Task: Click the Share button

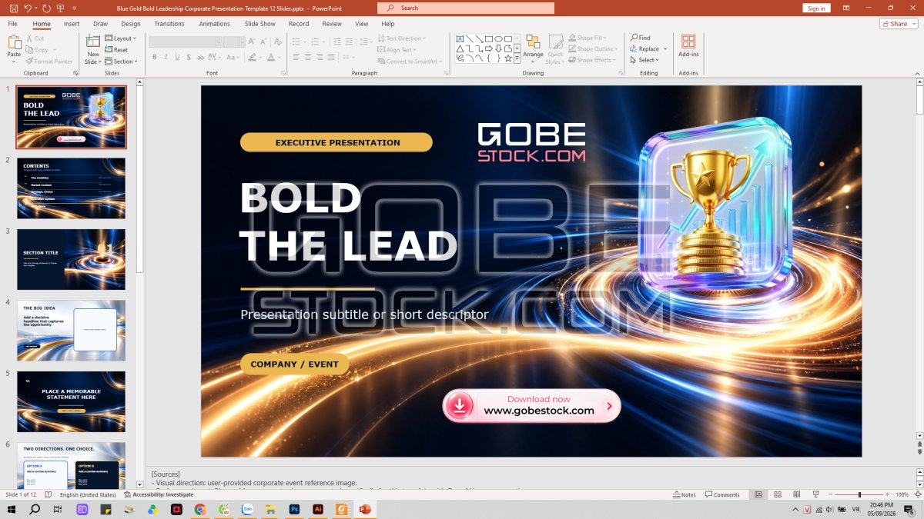Action: (899, 24)
